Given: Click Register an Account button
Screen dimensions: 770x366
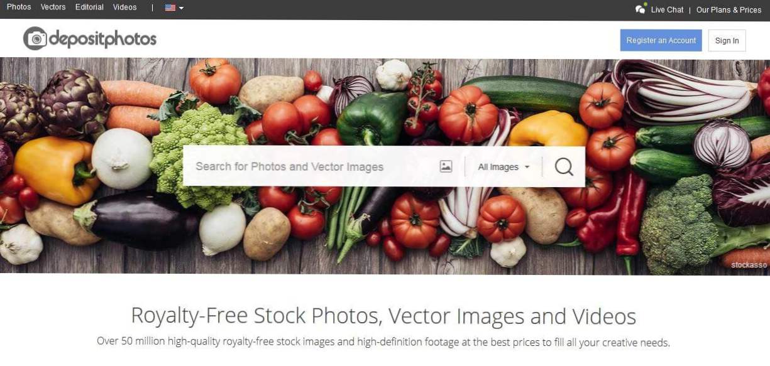Looking at the screenshot, I should pyautogui.click(x=661, y=40).
